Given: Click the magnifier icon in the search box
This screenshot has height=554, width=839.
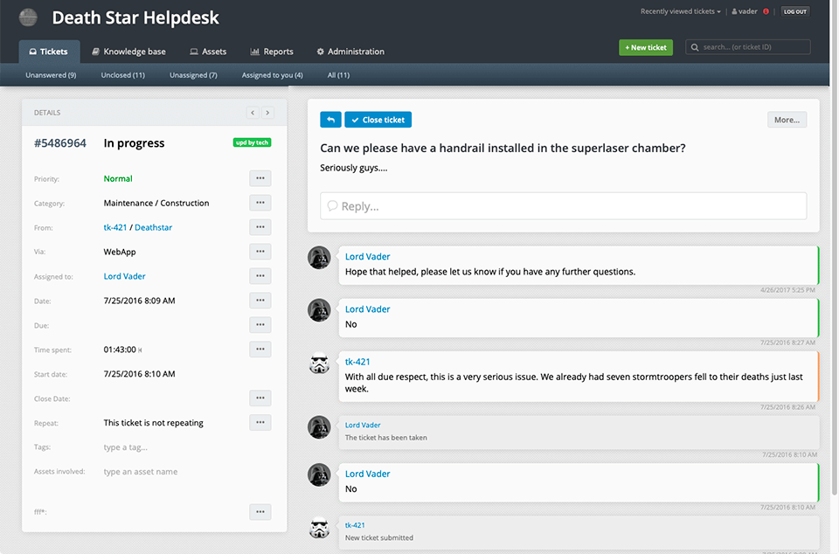Looking at the screenshot, I should [x=696, y=46].
